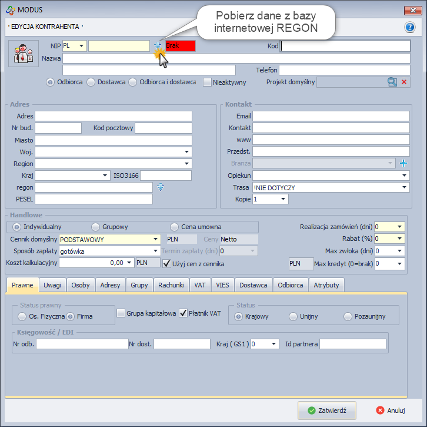Open help with the blue question mark

tap(409, 27)
